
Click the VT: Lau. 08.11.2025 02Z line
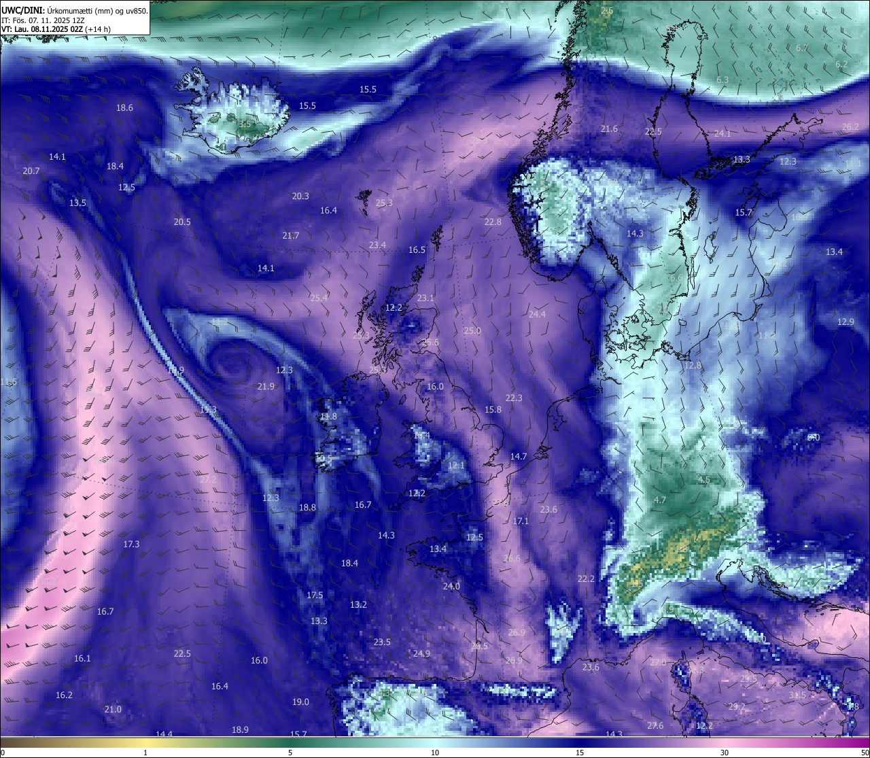(56, 29)
